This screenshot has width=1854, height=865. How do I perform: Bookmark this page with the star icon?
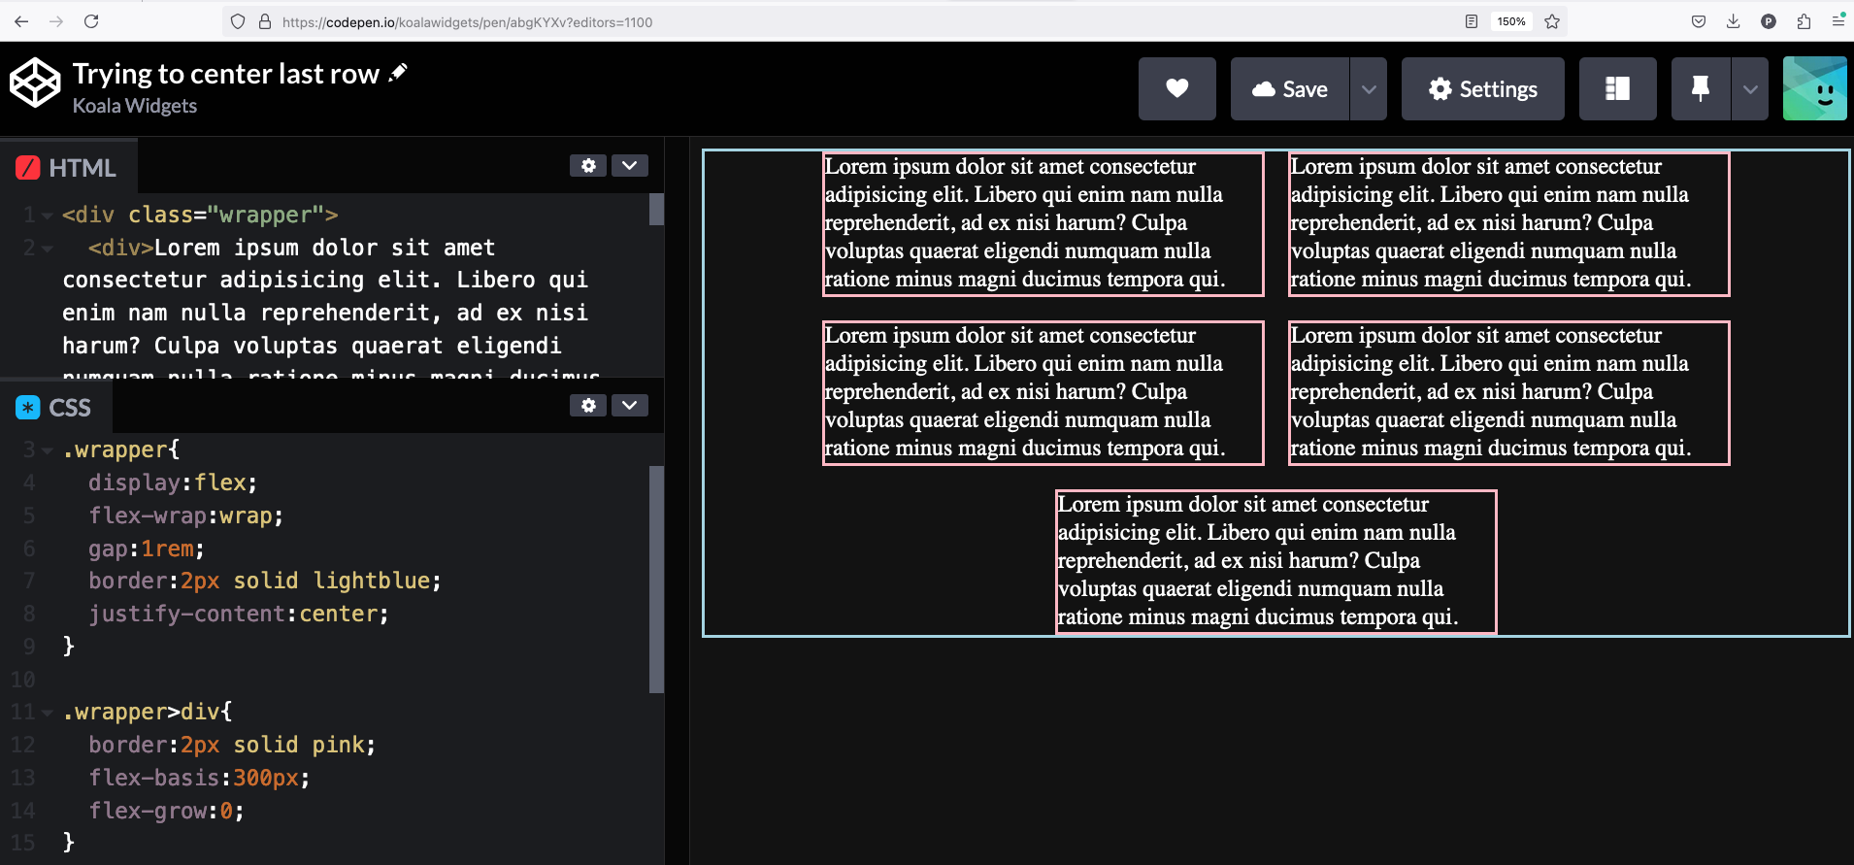(x=1552, y=21)
